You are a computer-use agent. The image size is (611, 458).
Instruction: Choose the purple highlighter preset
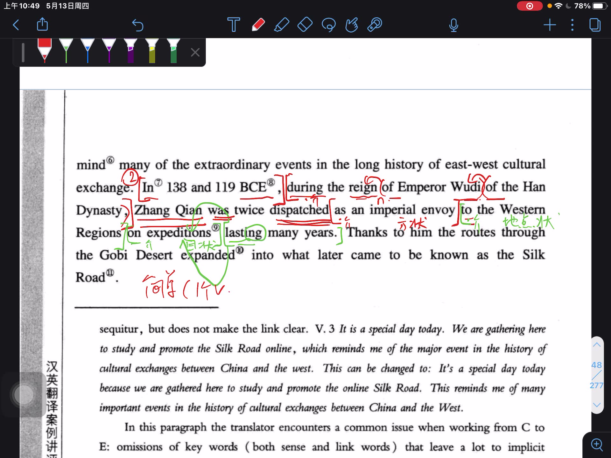click(130, 51)
